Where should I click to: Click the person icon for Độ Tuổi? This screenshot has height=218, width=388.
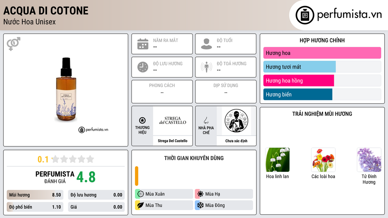click(x=207, y=44)
